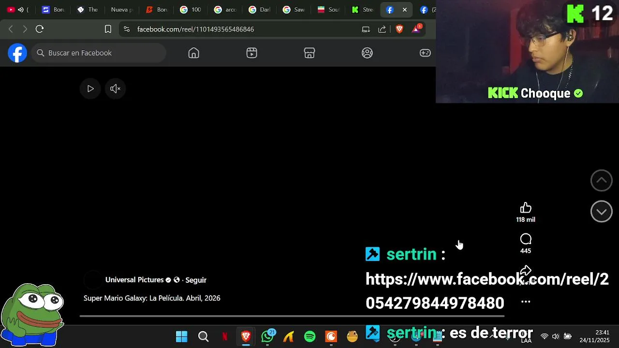Switch to the 'The' tab
The height and width of the screenshot is (348, 619).
coord(88,10)
